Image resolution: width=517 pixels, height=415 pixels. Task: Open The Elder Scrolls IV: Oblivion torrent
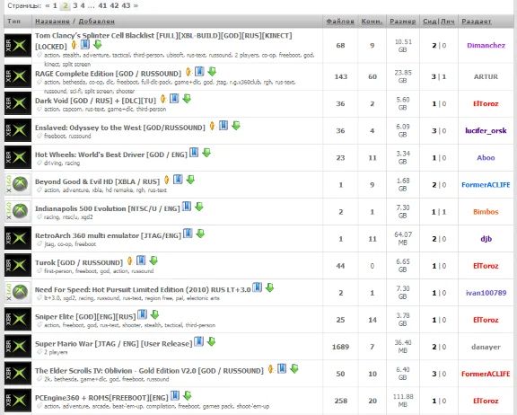tap(149, 371)
